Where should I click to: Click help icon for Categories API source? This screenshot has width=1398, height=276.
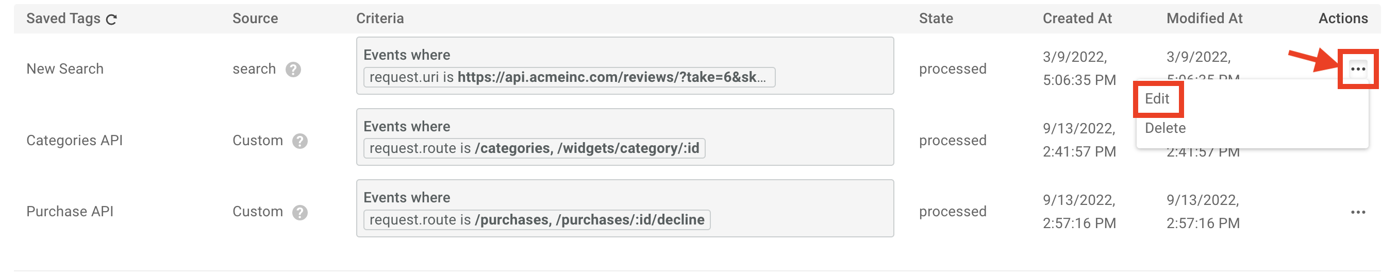click(x=299, y=141)
